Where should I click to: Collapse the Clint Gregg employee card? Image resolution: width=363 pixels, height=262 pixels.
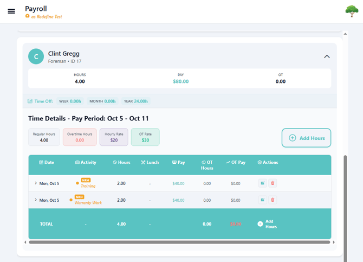327,56
